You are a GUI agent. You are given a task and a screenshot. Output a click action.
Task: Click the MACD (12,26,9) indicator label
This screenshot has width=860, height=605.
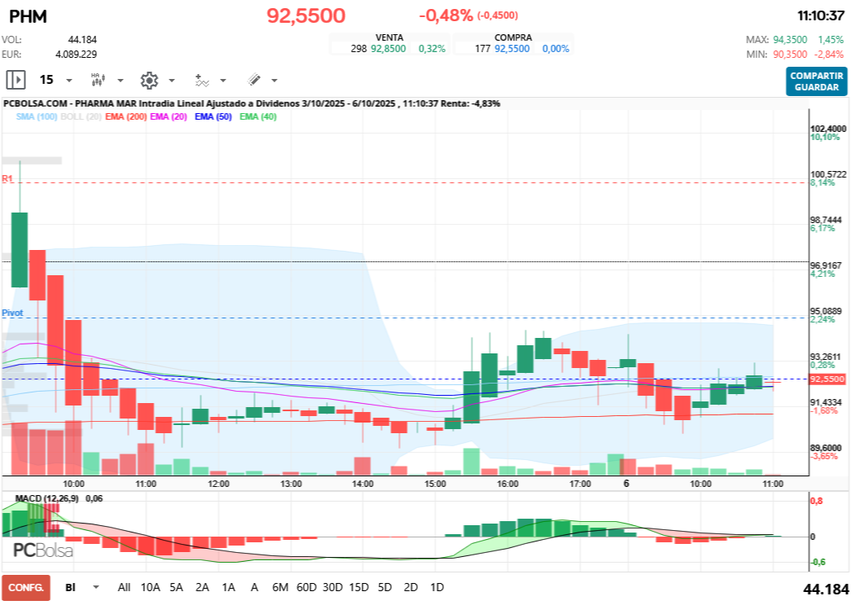(47, 498)
